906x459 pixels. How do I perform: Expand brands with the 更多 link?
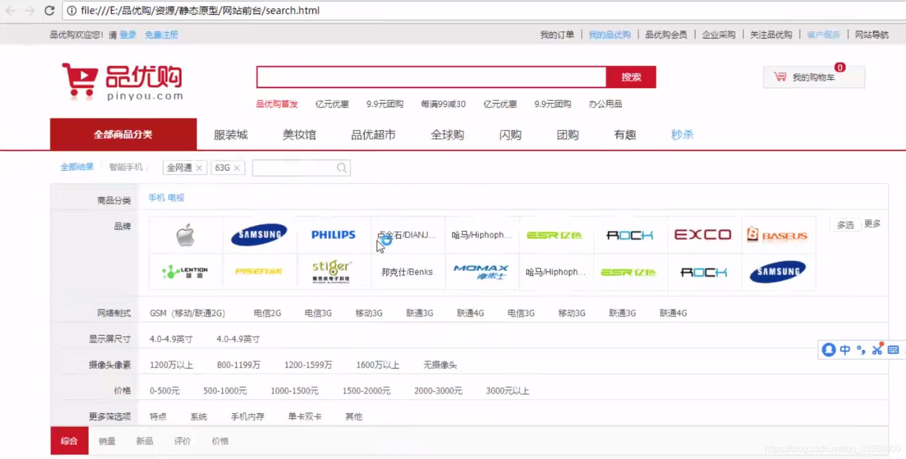(873, 224)
